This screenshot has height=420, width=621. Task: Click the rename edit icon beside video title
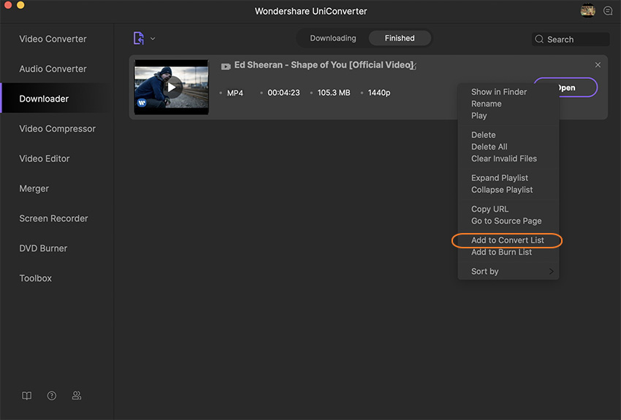click(x=414, y=66)
